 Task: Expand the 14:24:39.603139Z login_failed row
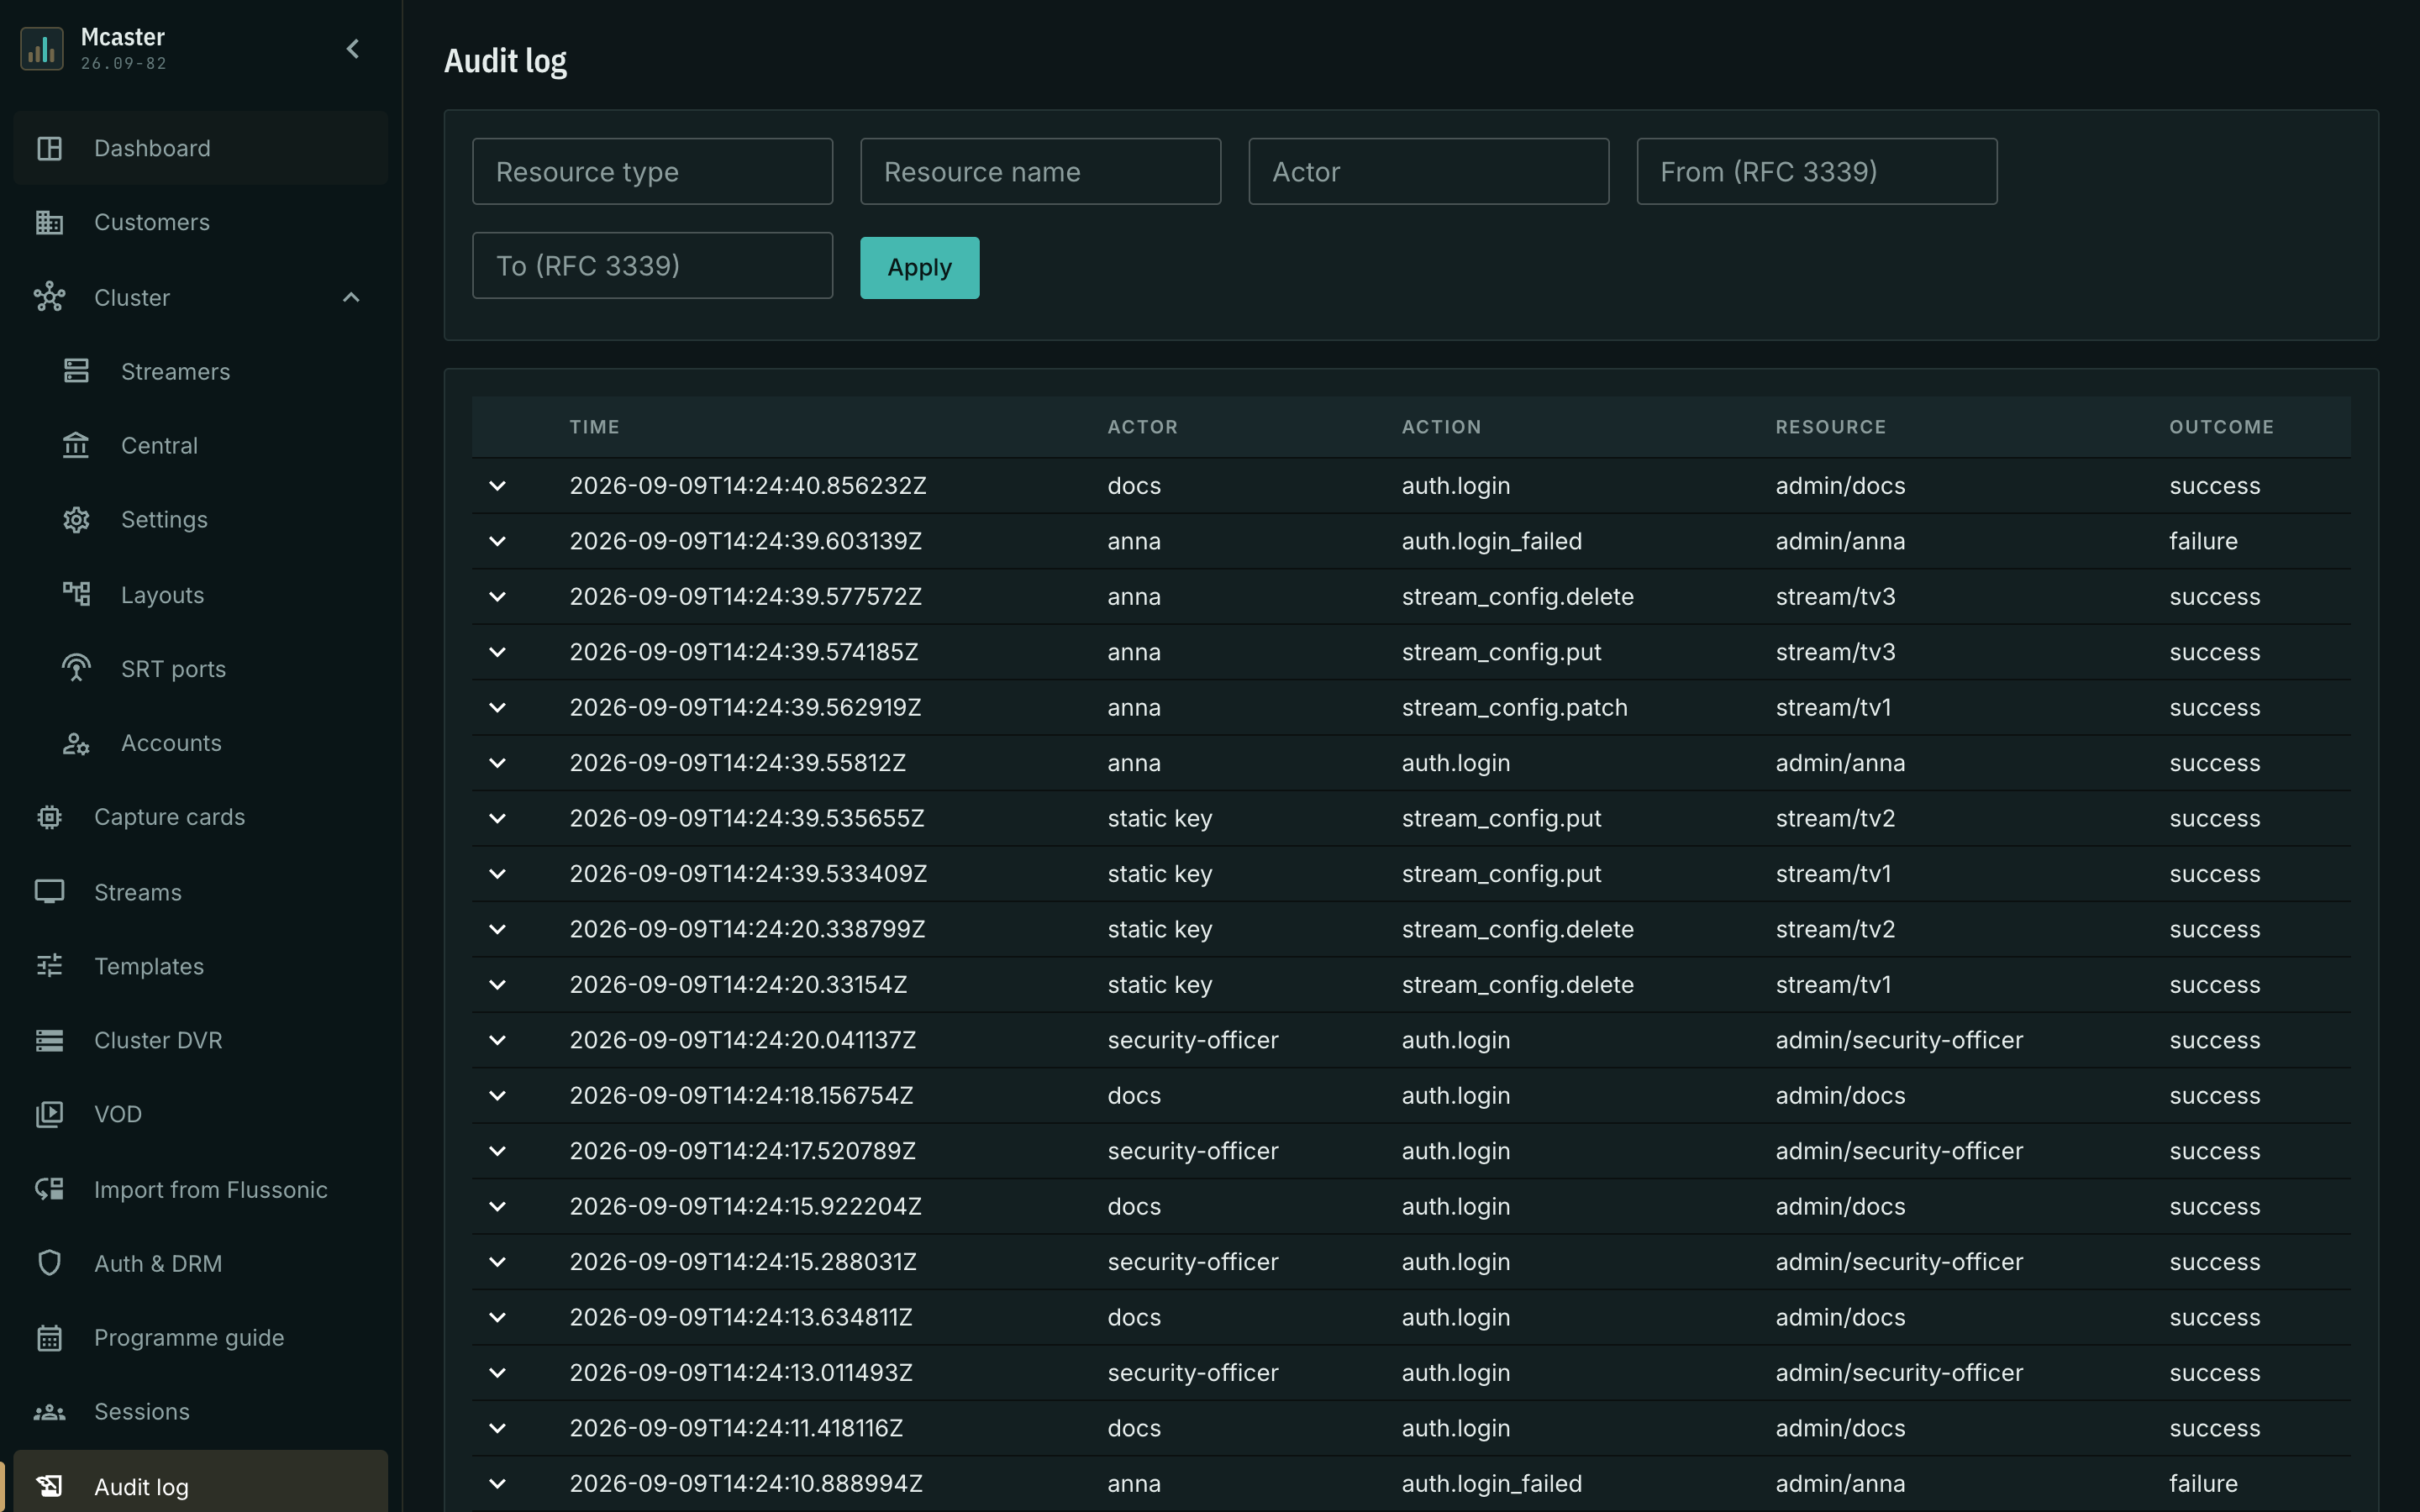[497, 541]
